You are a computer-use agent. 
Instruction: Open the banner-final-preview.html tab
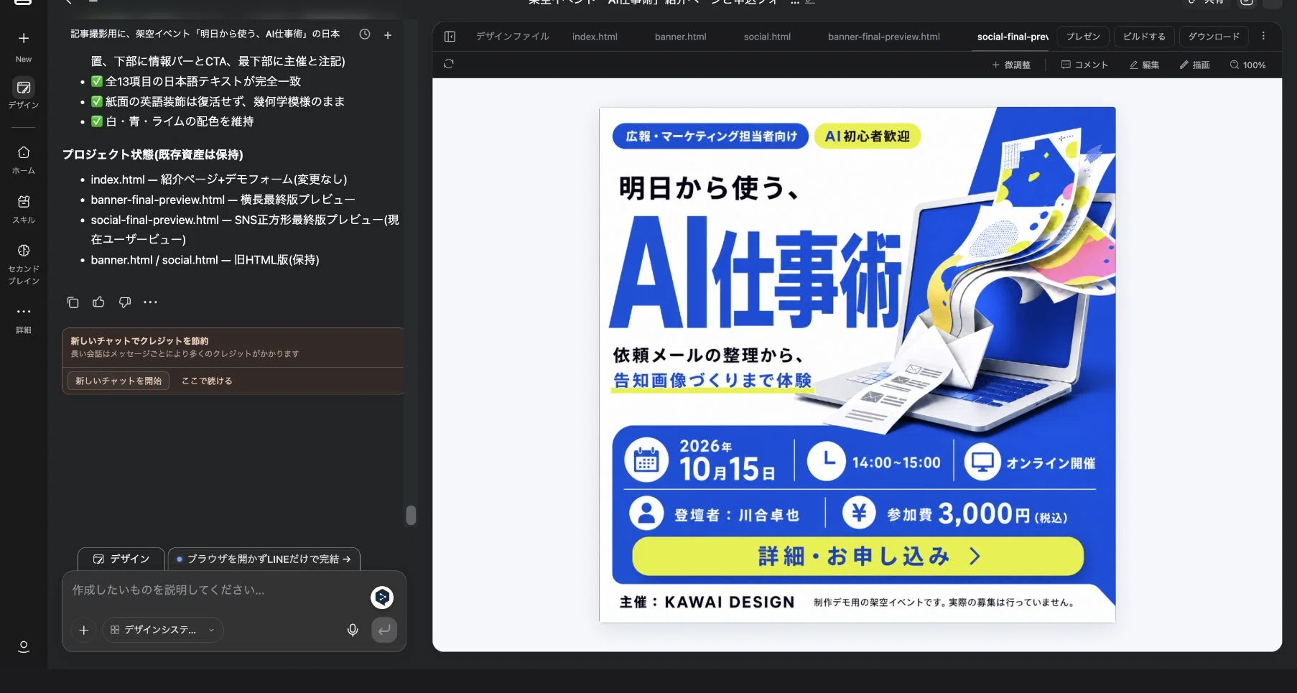tap(883, 36)
